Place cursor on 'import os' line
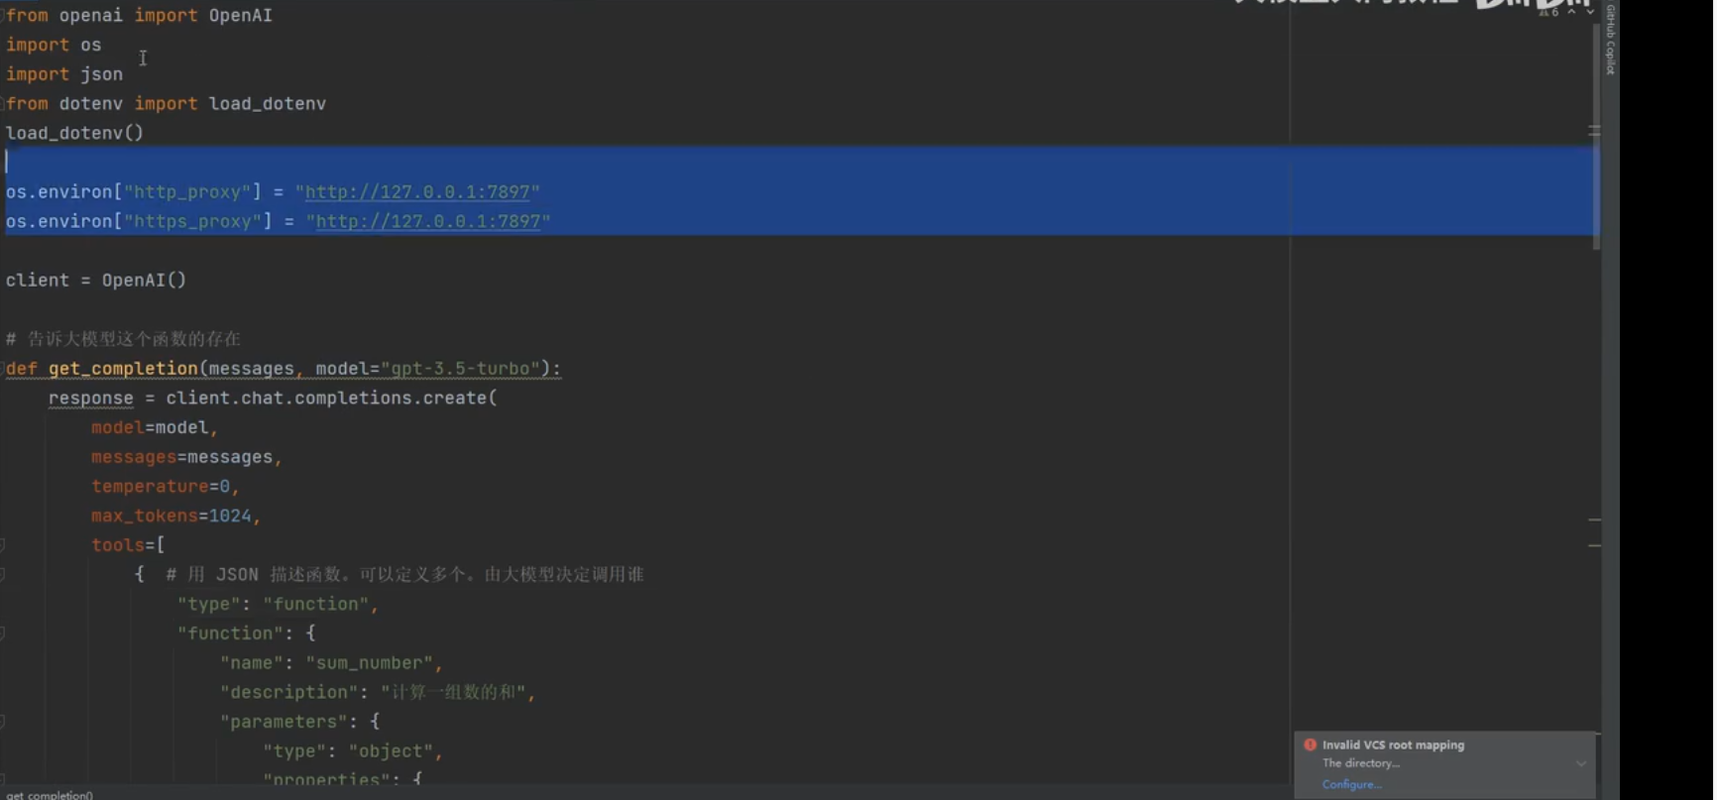 click(x=54, y=45)
